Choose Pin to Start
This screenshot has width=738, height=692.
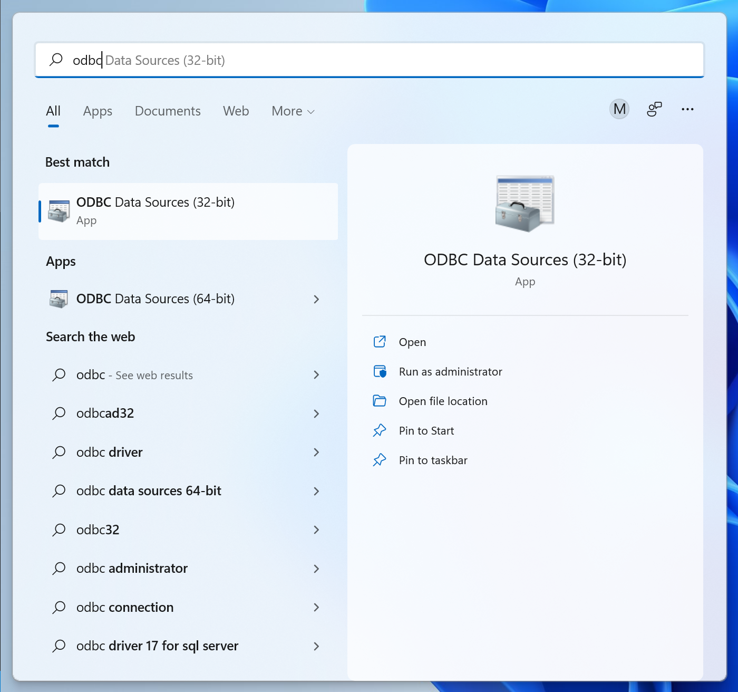426,431
